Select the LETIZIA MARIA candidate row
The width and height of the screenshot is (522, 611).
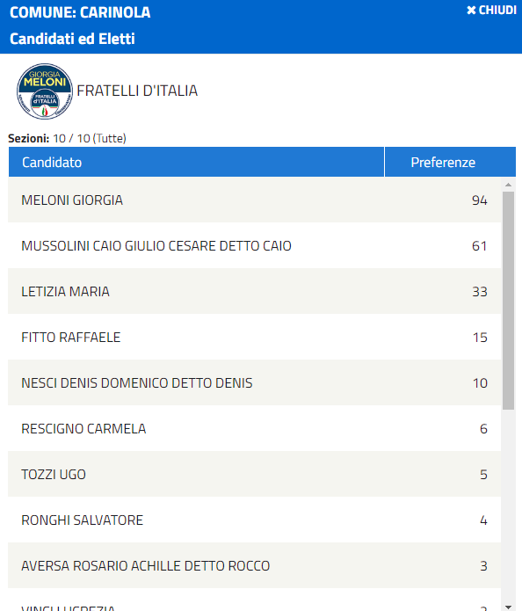click(254, 291)
